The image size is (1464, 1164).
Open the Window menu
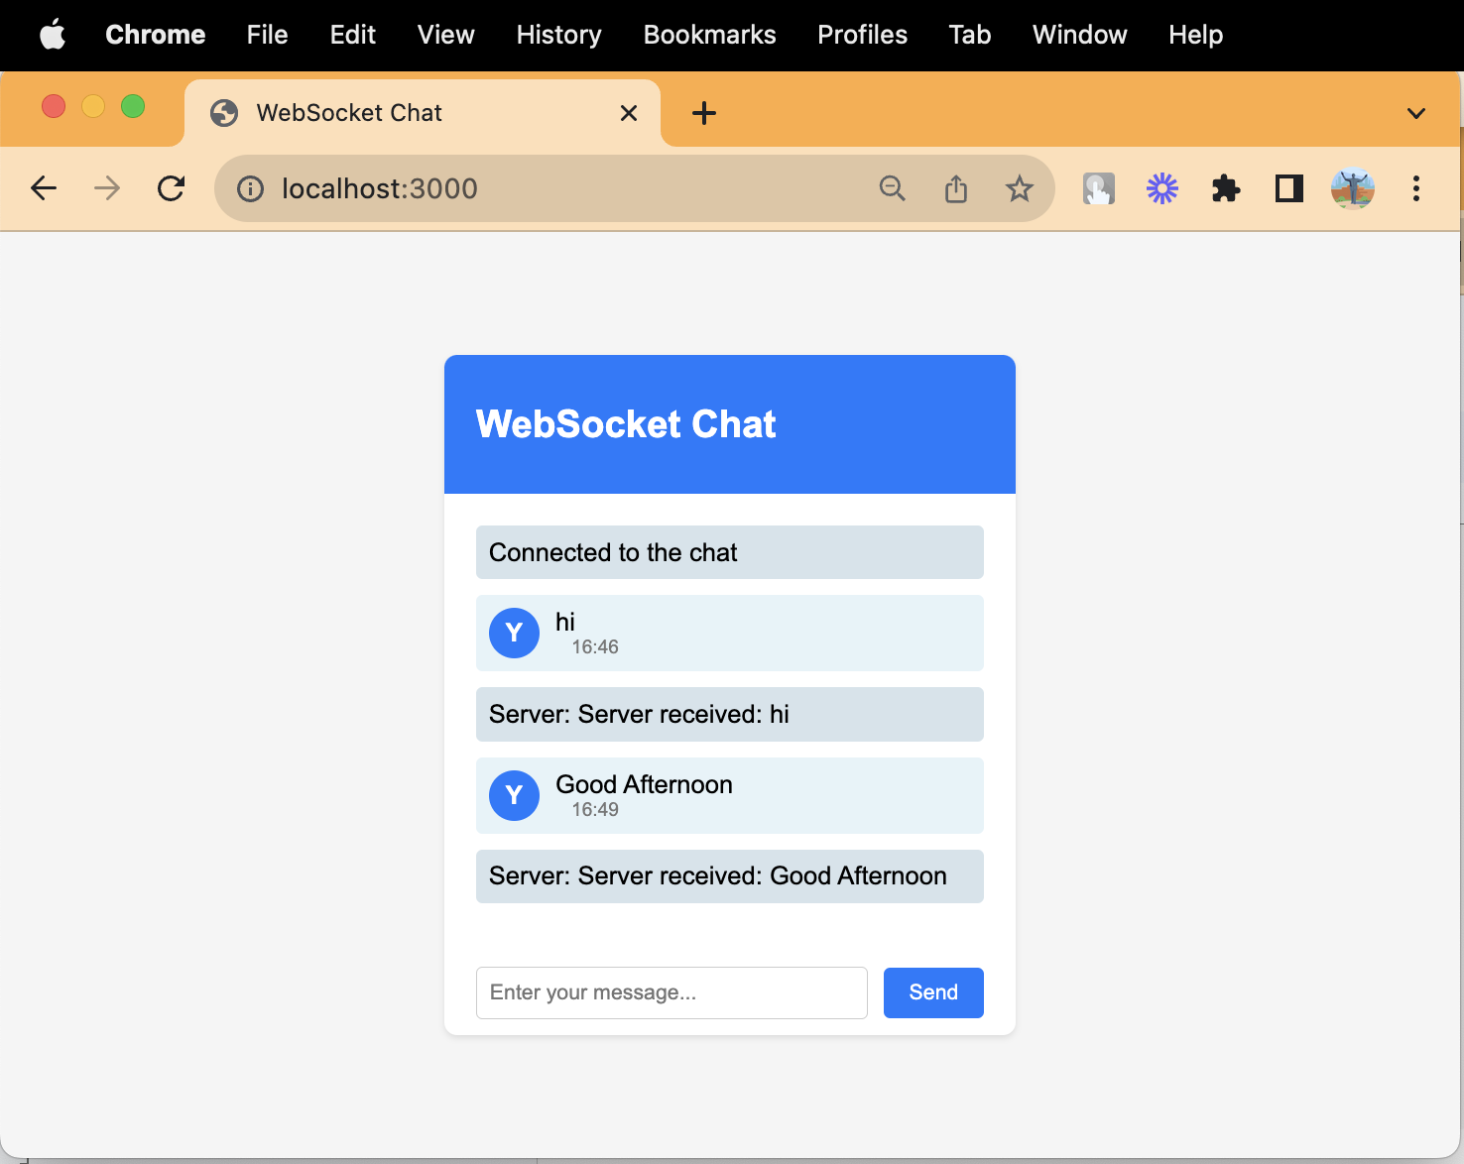(x=1080, y=35)
